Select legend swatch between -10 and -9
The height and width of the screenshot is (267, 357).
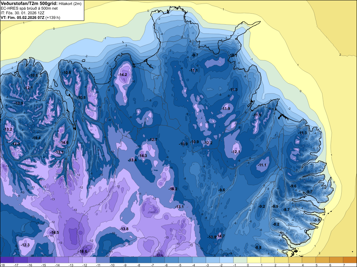(x=117, y=260)
